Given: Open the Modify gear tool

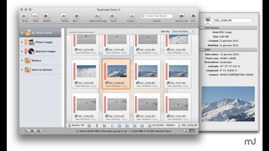Looking at the screenshot, I should pyautogui.click(x=46, y=16).
